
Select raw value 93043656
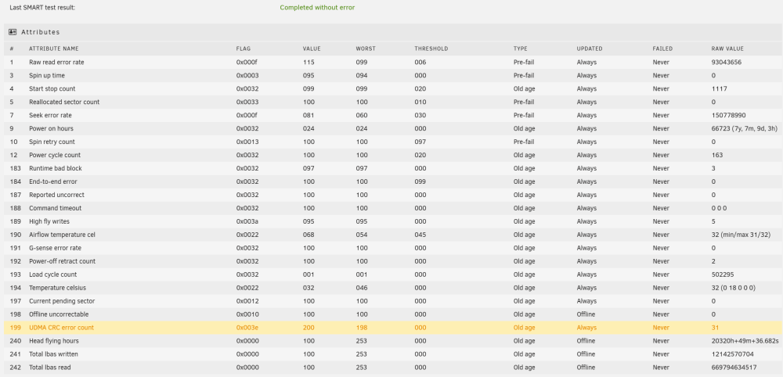click(x=726, y=63)
